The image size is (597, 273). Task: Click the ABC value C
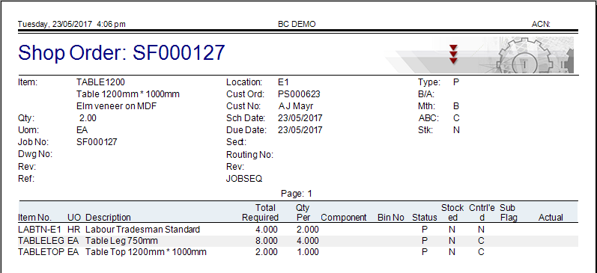[x=456, y=118]
